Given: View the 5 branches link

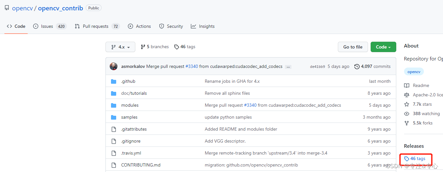Looking at the screenshot, I should 155,47.
